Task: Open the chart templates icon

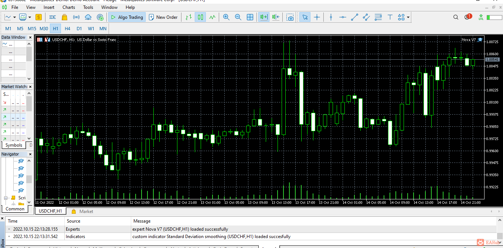Action: [x=23, y=17]
